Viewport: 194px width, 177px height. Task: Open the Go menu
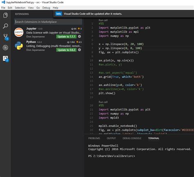[x=38, y=8]
